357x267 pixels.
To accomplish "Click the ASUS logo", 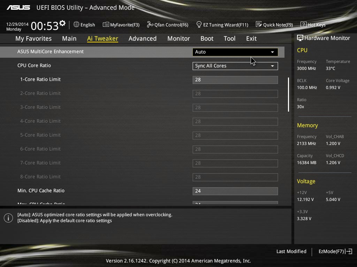I will pos(18,8).
